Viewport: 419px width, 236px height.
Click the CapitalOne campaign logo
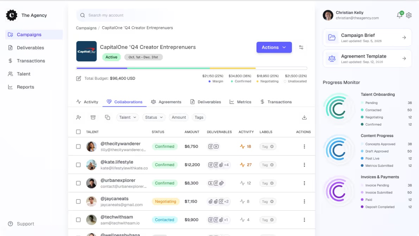[x=86, y=51]
